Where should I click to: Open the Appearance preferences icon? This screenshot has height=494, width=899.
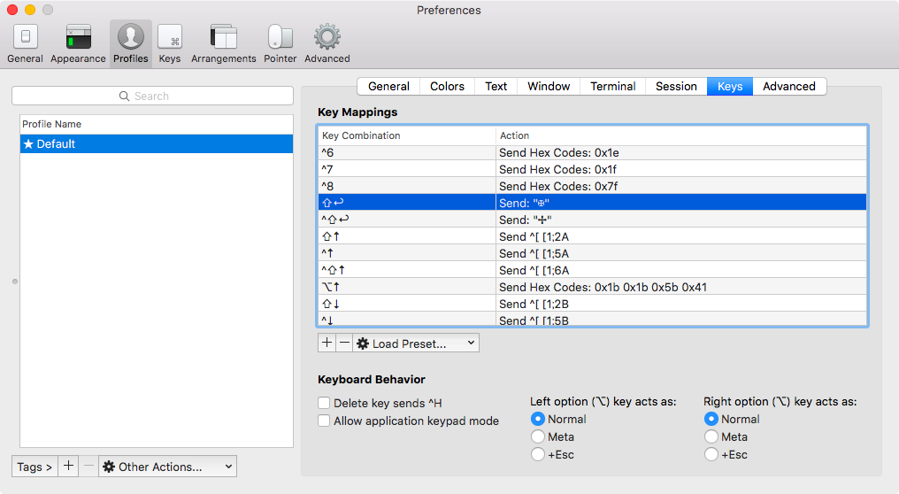point(79,37)
